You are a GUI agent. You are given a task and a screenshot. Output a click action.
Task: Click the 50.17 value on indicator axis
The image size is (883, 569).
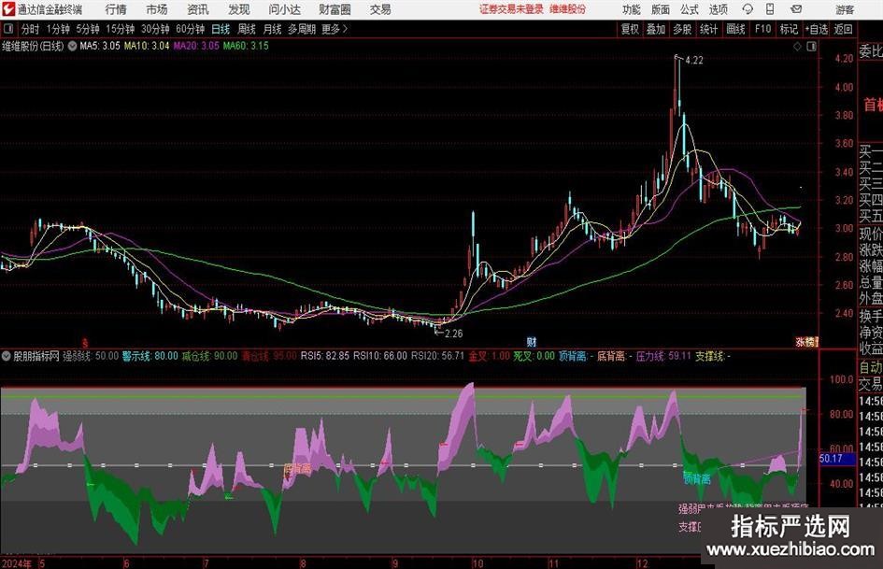(830, 459)
